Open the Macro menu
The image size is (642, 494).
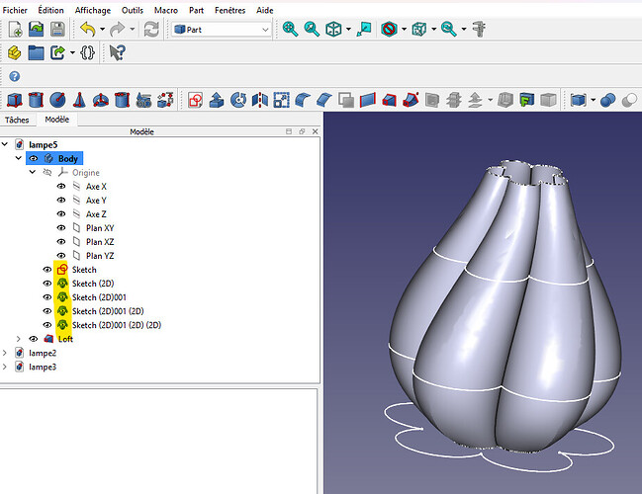[167, 9]
